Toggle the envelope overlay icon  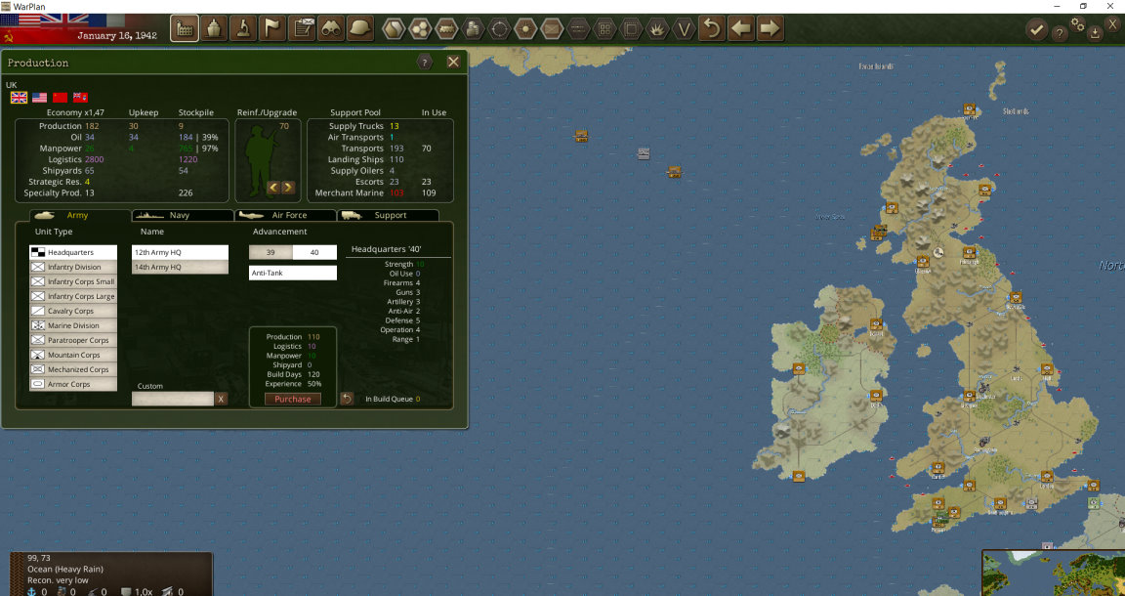[x=553, y=29]
